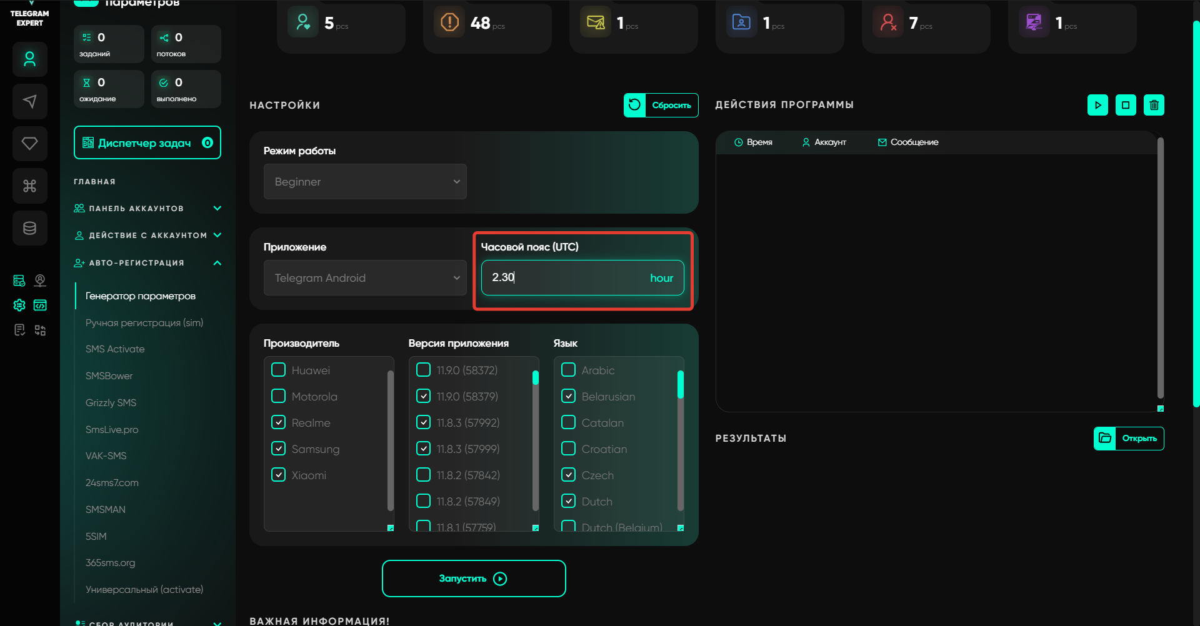Uncheck the Samsung manufacturer checkbox
Image resolution: width=1200 pixels, height=626 pixels.
pyautogui.click(x=279, y=449)
